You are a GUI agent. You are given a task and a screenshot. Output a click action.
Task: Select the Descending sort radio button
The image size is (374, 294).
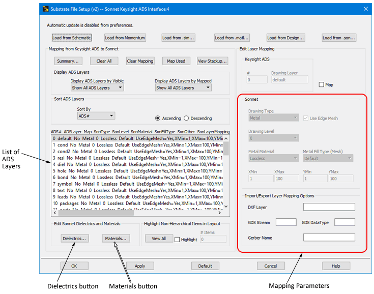point(186,119)
